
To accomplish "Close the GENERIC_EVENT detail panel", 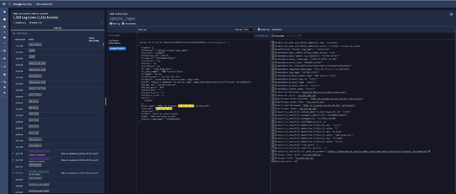I will [x=451, y=14].
